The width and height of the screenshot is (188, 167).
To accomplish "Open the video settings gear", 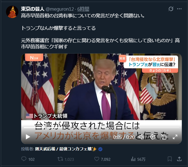I will coord(153,137).
